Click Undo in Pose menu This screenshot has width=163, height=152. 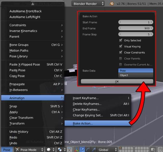click(x=33, y=143)
